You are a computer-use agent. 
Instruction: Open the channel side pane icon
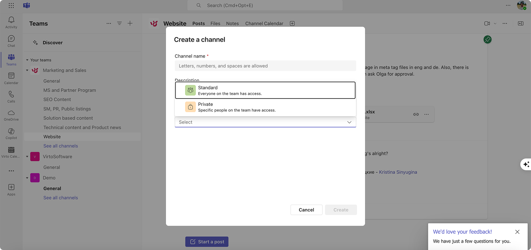520,23
